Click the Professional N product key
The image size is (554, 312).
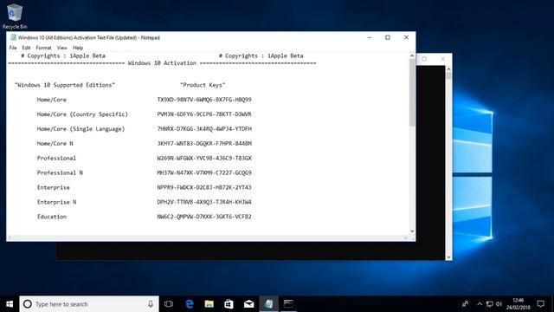pyautogui.click(x=204, y=172)
